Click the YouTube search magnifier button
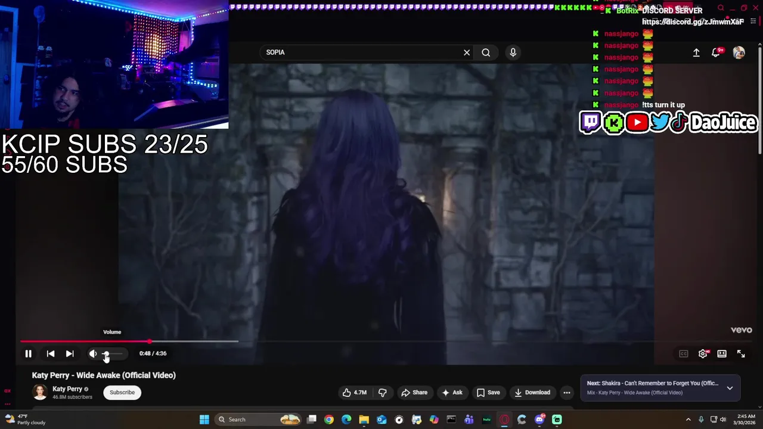The width and height of the screenshot is (763, 429). 486,52
